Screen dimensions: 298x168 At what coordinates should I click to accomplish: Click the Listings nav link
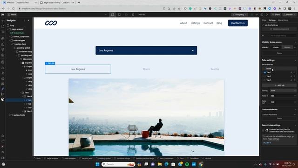tap(195, 23)
